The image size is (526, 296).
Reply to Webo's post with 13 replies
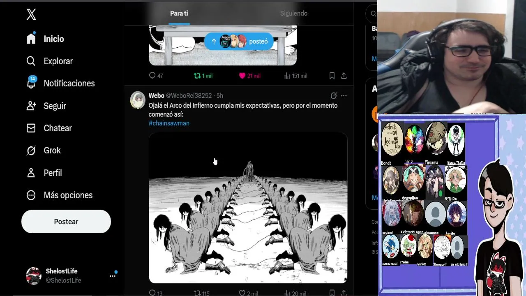(x=156, y=293)
